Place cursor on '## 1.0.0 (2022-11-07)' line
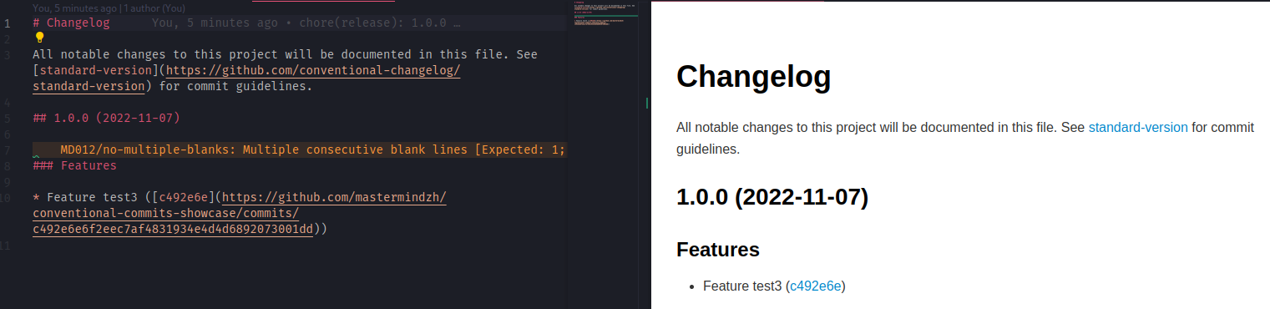This screenshot has width=1270, height=309. pyautogui.click(x=106, y=118)
